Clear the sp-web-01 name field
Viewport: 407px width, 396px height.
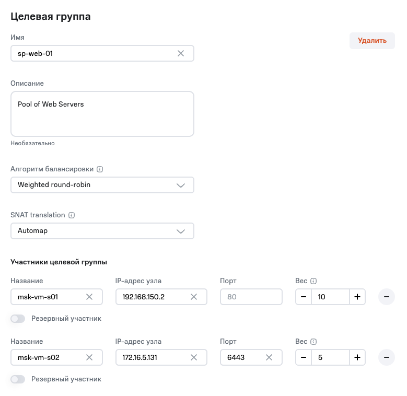[x=181, y=53]
